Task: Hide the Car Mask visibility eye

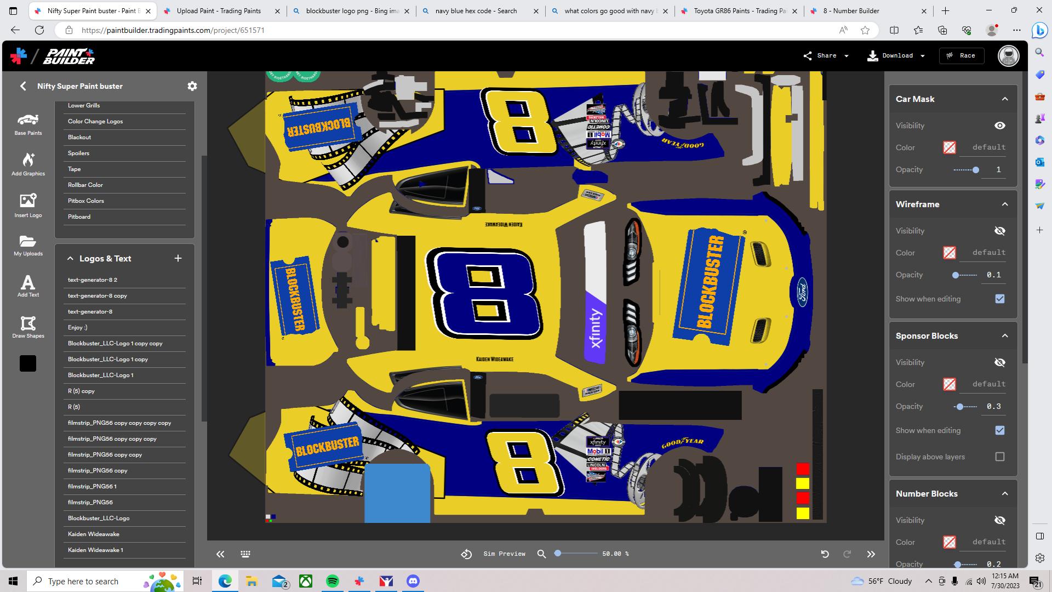Action: point(1000,126)
